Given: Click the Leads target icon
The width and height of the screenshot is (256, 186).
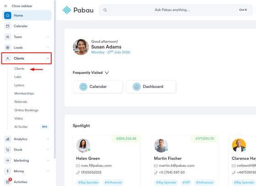Looking at the screenshot, I should [7, 48].
